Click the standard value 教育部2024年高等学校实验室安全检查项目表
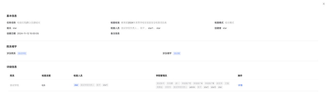The height and width of the screenshot is (101, 329). point(144,23)
